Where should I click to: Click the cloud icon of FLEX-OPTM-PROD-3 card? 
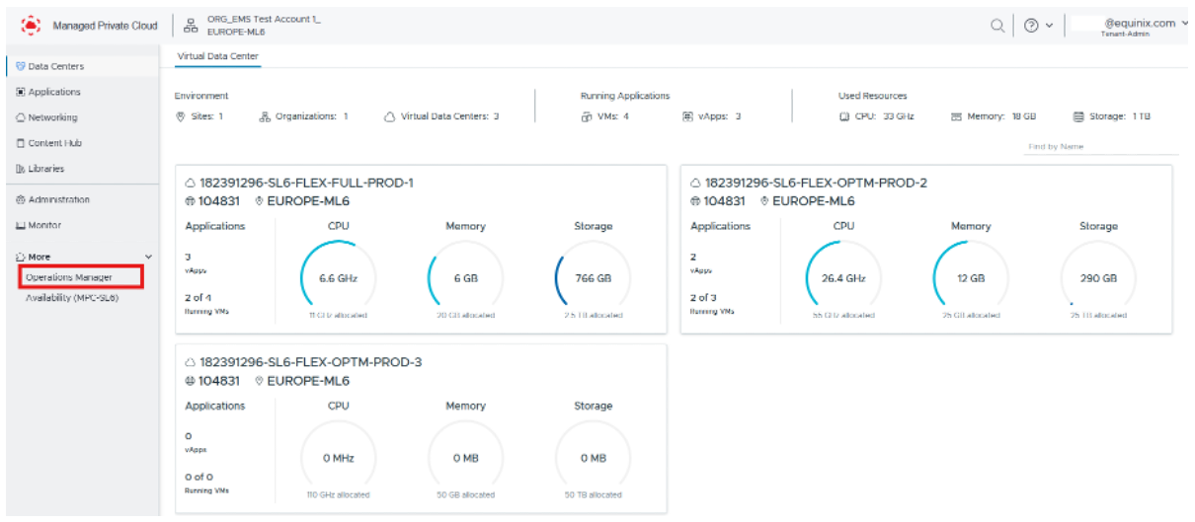(191, 362)
